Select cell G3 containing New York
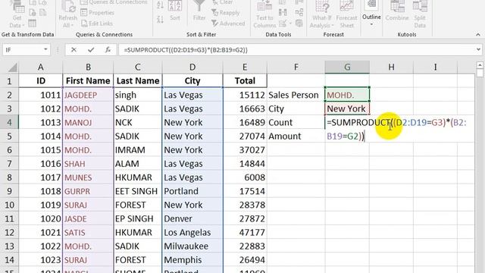 coord(347,108)
